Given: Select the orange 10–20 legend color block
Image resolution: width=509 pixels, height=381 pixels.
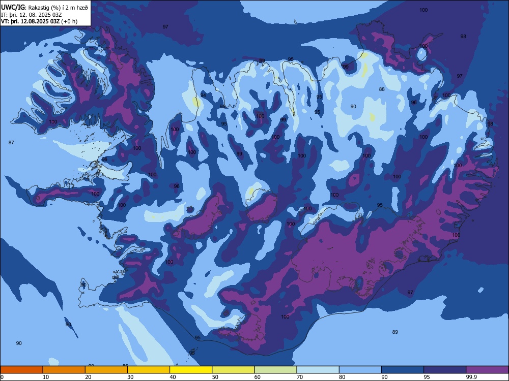Looking at the screenshot, I should [64, 370].
